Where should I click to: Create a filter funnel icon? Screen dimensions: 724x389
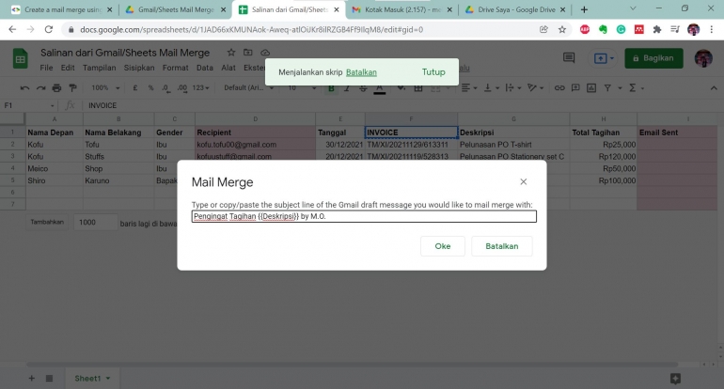point(607,87)
